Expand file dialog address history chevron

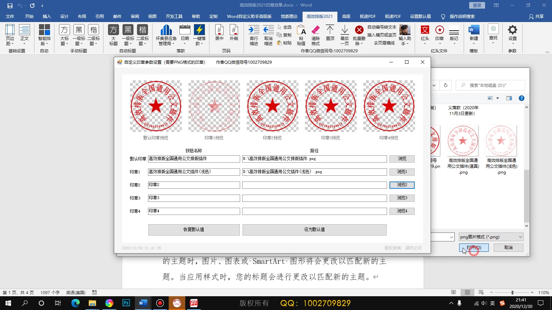(434, 85)
